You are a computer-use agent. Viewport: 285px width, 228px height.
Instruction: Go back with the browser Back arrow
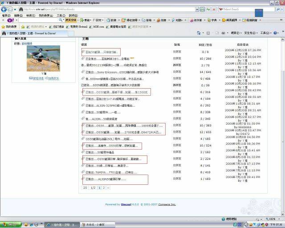pyautogui.click(x=4, y=9)
